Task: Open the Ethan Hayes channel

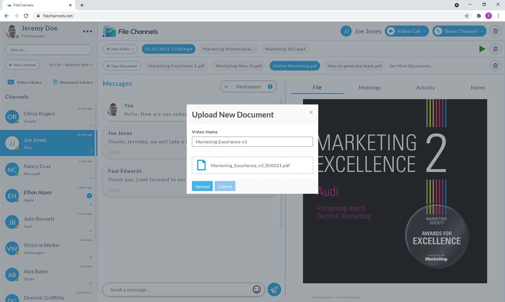Action: (48, 196)
